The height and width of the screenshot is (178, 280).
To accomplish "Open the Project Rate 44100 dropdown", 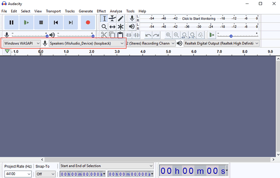I will (x=17, y=174).
